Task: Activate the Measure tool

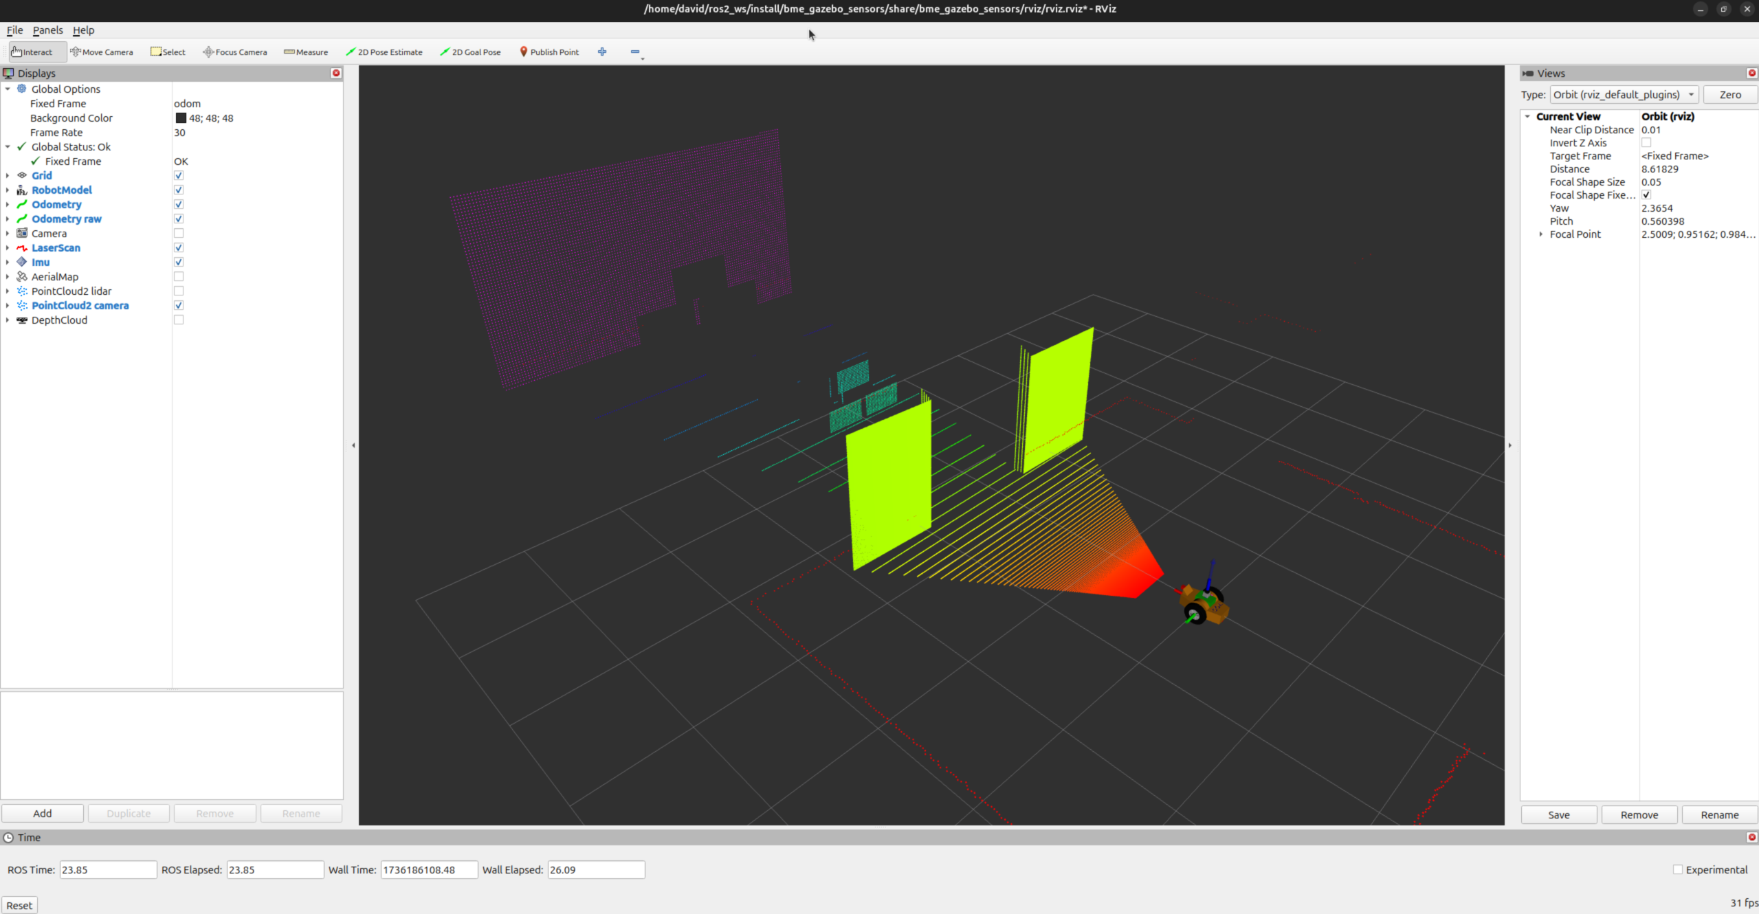Action: (306, 52)
